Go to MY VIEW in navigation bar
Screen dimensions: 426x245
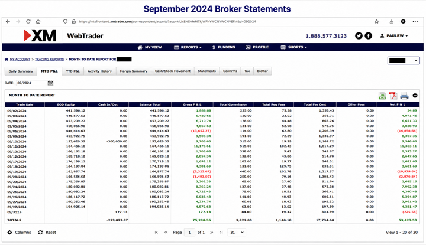tap(150, 47)
